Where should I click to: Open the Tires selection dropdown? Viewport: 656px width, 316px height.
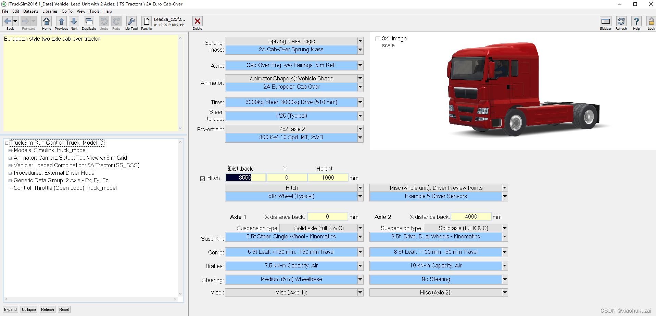tap(360, 102)
